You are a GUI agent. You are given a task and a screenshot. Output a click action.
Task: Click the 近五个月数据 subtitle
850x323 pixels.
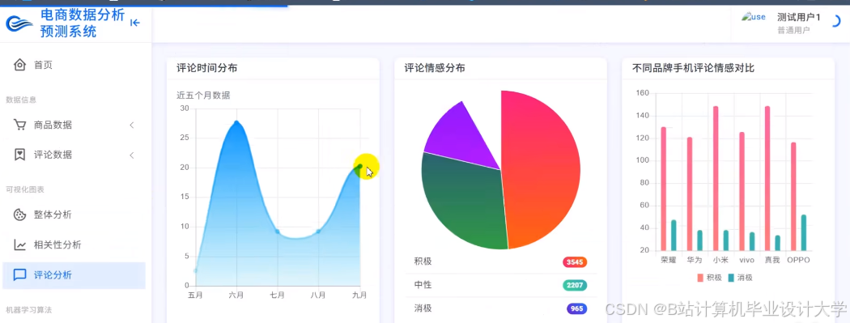pos(203,96)
